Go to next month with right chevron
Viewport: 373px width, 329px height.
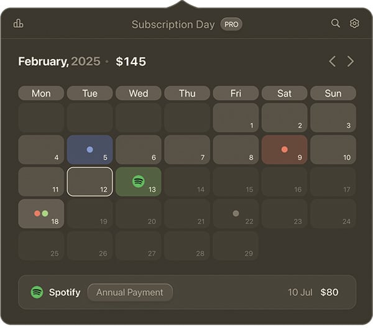pyautogui.click(x=350, y=62)
